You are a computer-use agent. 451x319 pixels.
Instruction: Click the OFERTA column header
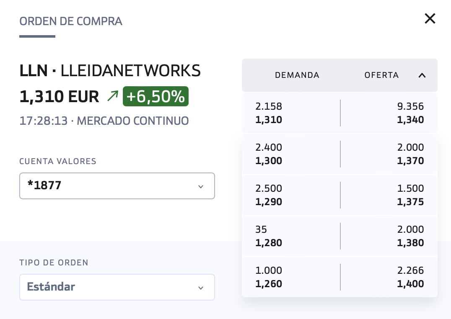pos(382,75)
